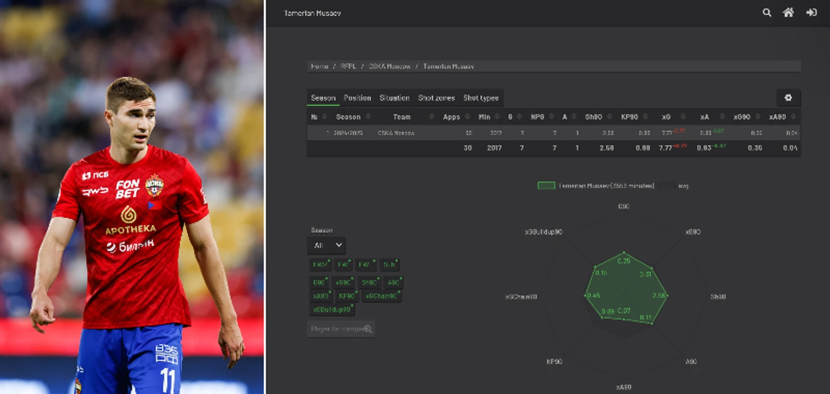Image resolution: width=830 pixels, height=394 pixels.
Task: Click Tamerlan Musaev title in top bar
Action: (313, 12)
